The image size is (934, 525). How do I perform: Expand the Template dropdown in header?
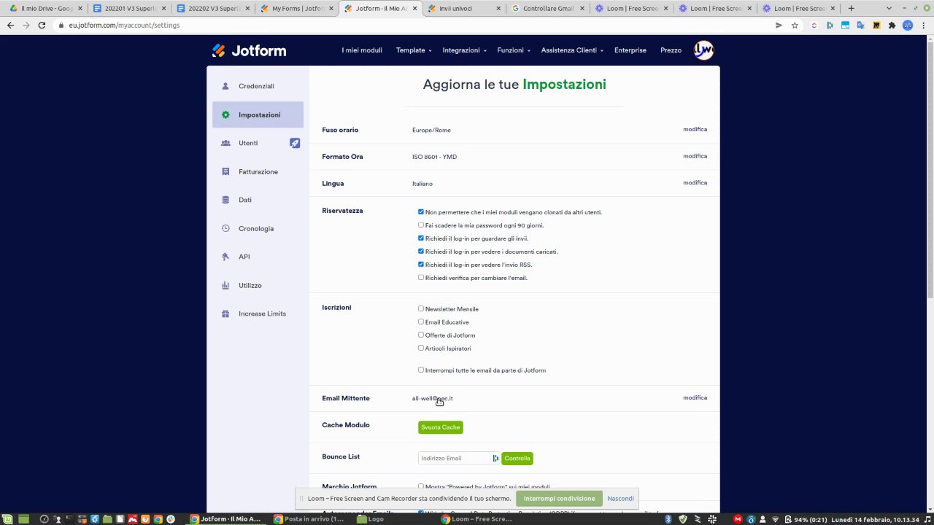click(x=414, y=50)
